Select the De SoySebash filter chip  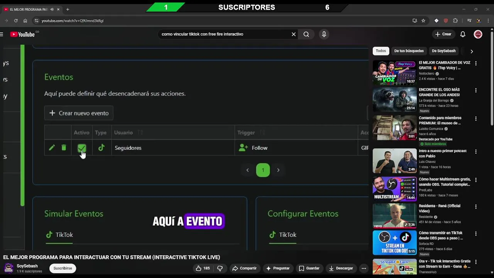click(443, 51)
